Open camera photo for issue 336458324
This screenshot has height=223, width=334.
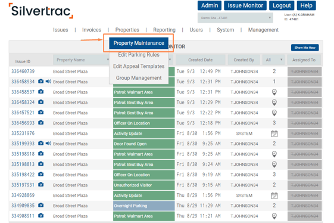click(x=41, y=102)
